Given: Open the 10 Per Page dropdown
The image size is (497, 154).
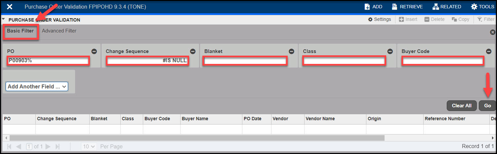Looking at the screenshot, I should [89, 146].
